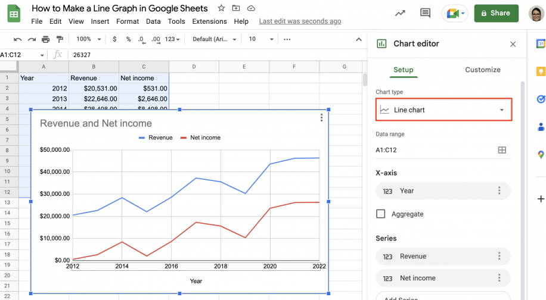Click the Redo arrow

32,39
